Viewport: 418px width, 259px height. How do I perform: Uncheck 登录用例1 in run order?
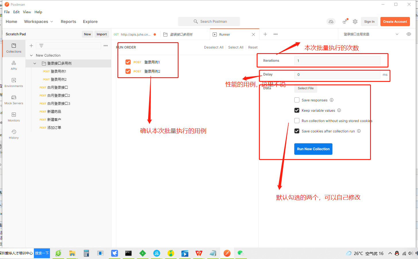click(x=128, y=62)
